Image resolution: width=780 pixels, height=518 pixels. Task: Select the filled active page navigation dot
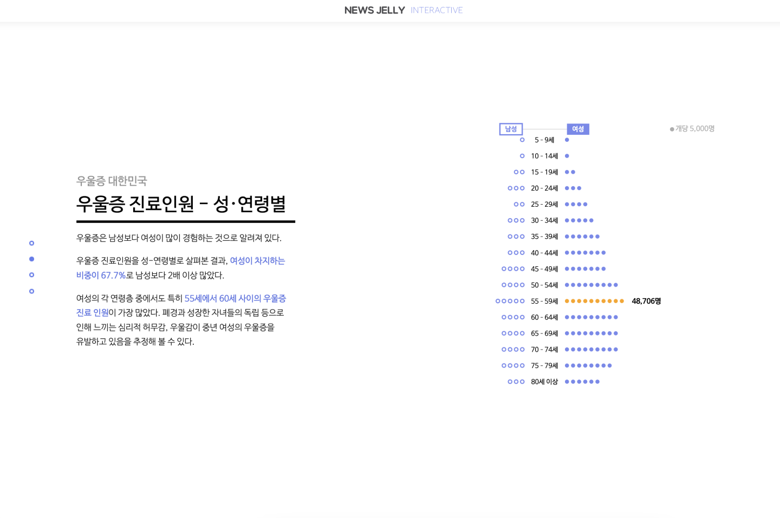pos(31,259)
